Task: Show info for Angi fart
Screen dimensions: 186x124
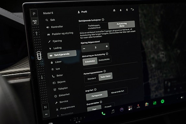Action: pyautogui.click(x=95, y=90)
